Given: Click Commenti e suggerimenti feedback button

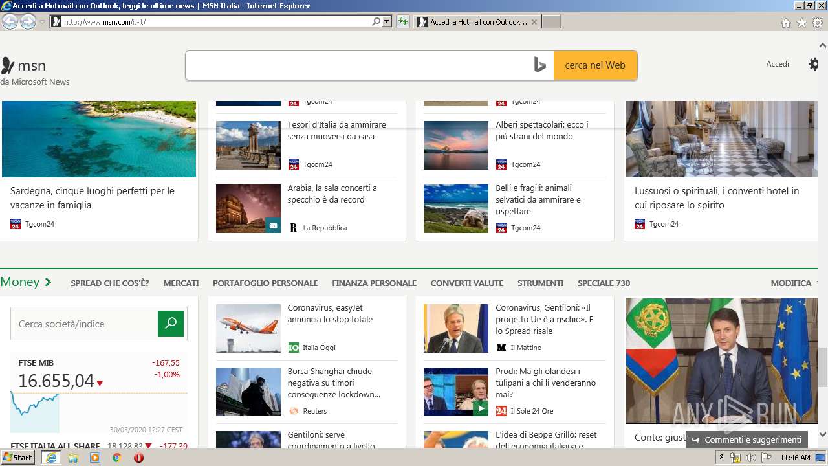Looking at the screenshot, I should tap(746, 440).
